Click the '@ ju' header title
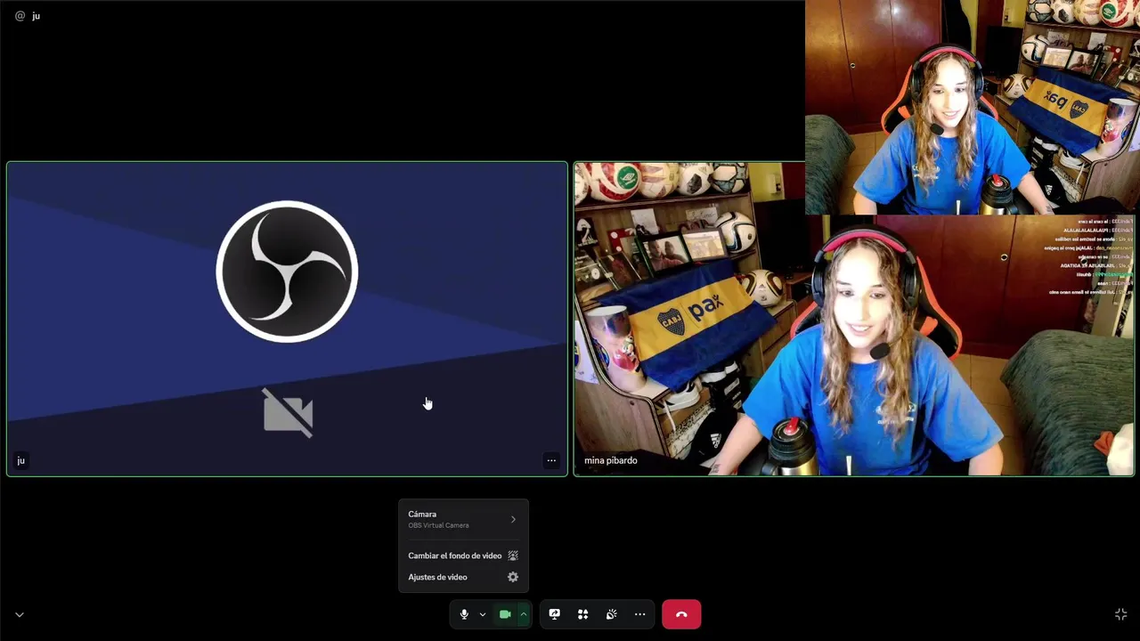 (28, 15)
